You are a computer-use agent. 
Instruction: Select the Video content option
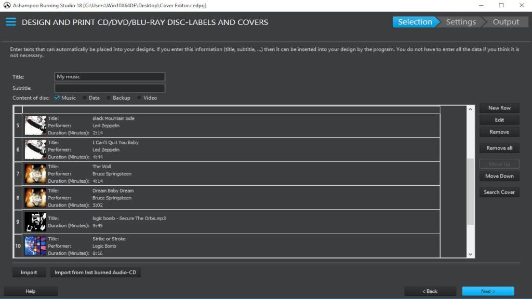coord(139,98)
